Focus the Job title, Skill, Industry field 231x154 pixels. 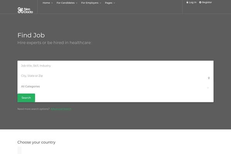coord(115,66)
